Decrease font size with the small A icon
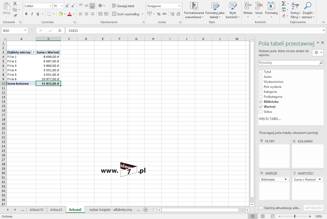327x219 pixels. click(x=73, y=6)
